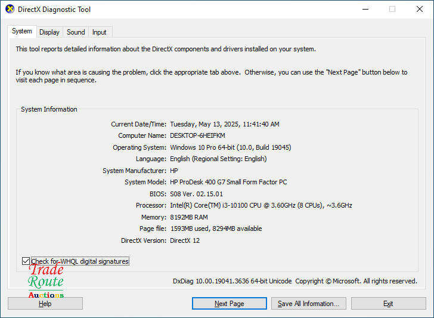Switch to the Display tab
This screenshot has width=434, height=318.
(49, 32)
